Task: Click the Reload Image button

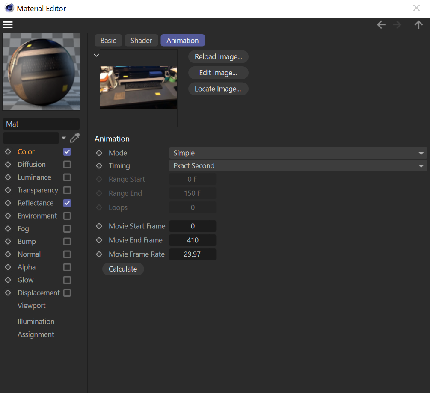Action: tap(218, 57)
